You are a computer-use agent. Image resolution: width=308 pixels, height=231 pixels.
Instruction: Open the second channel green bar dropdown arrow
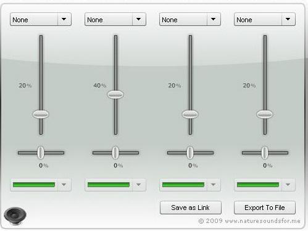[x=139, y=185]
